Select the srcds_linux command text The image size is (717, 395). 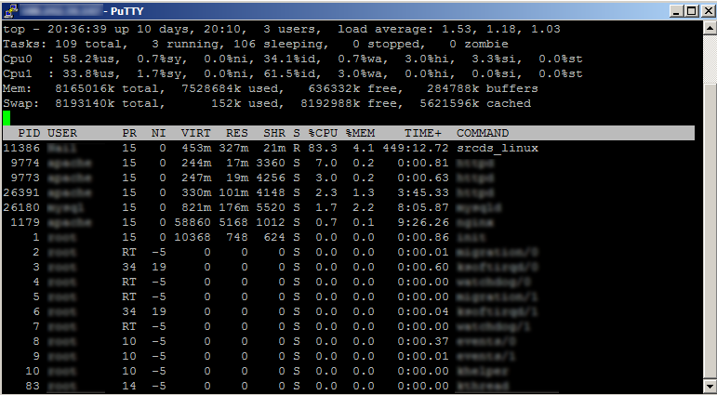[x=498, y=148]
